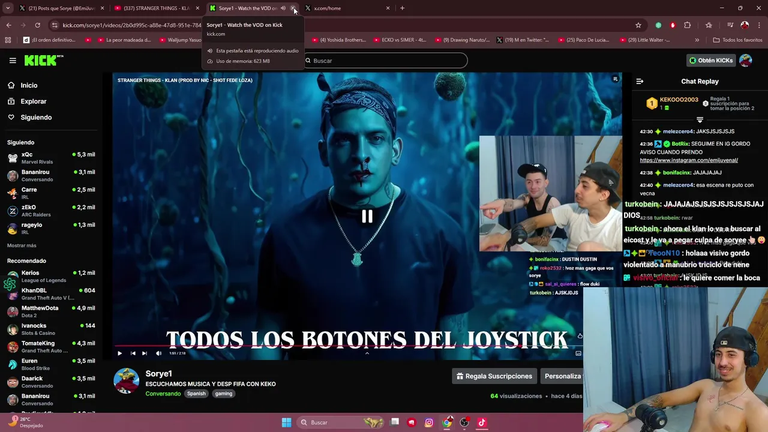The image size is (768, 432).
Task: Select the gaming tag
Action: point(224,394)
